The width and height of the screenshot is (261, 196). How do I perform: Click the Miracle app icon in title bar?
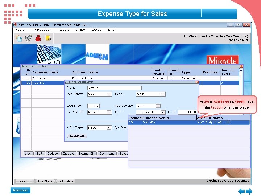click(15, 25)
